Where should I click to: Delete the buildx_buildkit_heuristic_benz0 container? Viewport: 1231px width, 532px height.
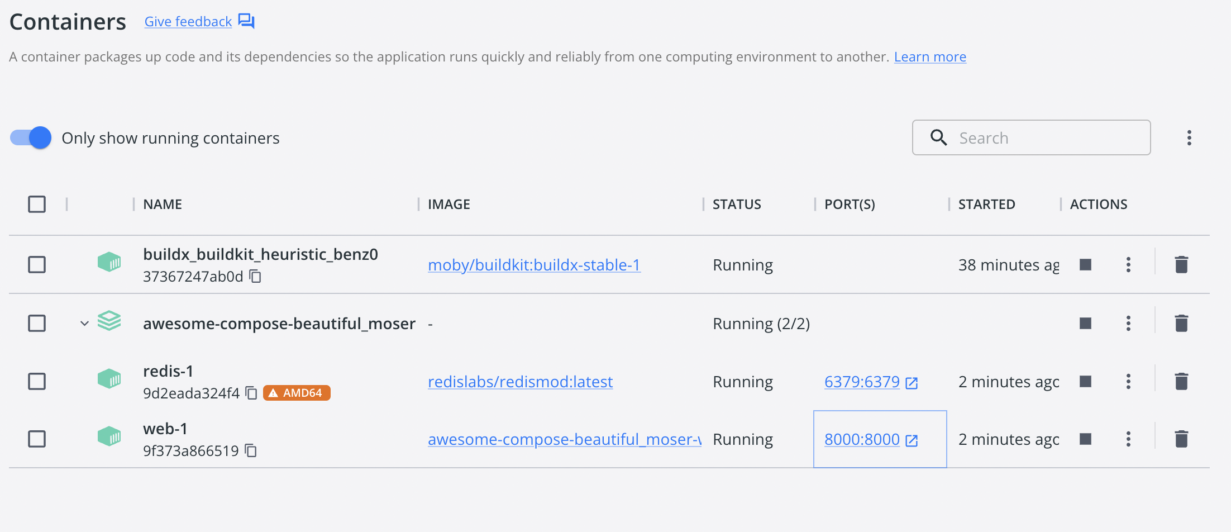coord(1181,264)
